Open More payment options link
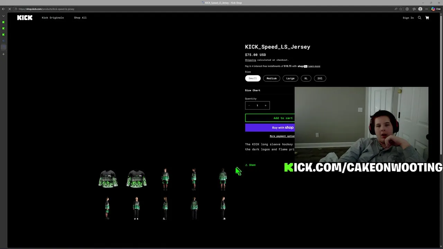 click(282, 136)
